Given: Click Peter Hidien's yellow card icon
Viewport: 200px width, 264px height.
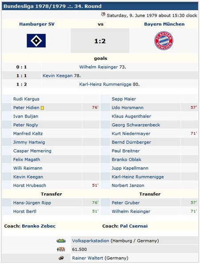Looking at the screenshot, I should pos(42,108).
